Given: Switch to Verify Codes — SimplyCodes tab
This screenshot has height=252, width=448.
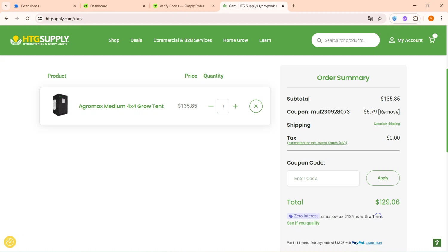Looking at the screenshot, I should point(183,6).
